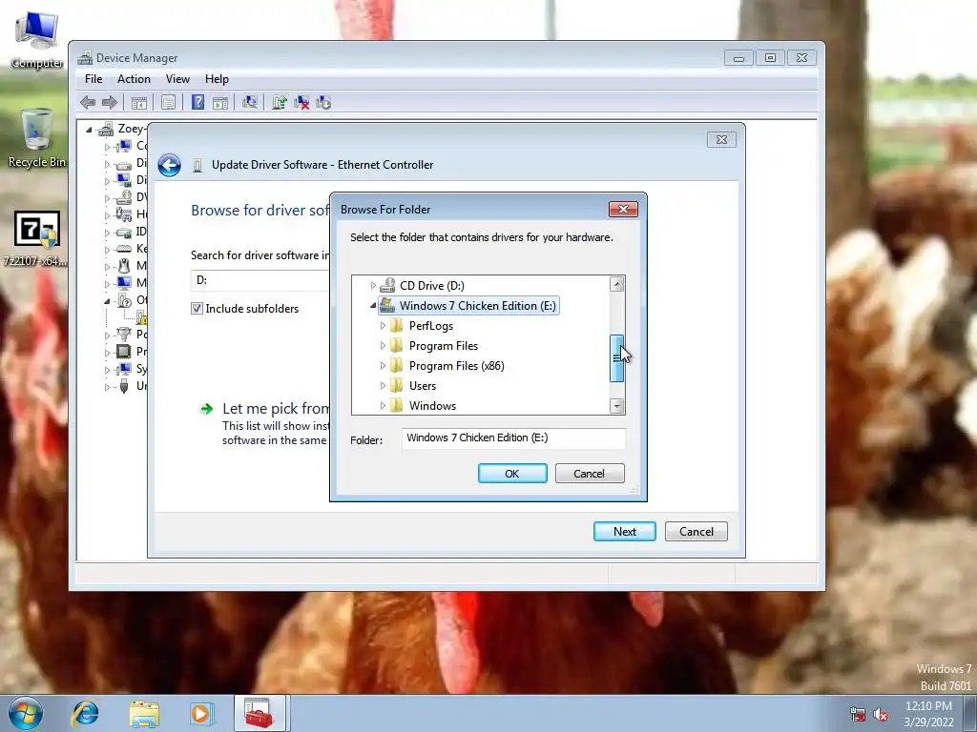The height and width of the screenshot is (732, 977).
Task: Click the network icon in system tray
Action: point(858,715)
